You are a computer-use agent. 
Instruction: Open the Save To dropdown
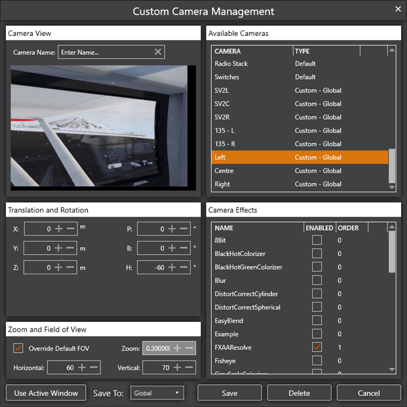click(158, 392)
